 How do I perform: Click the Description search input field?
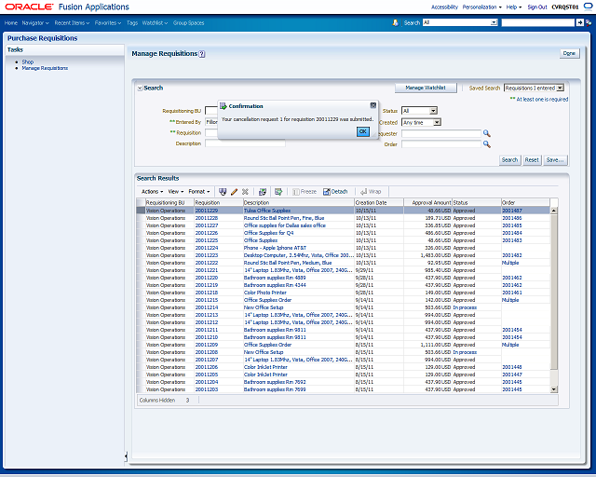(245, 143)
